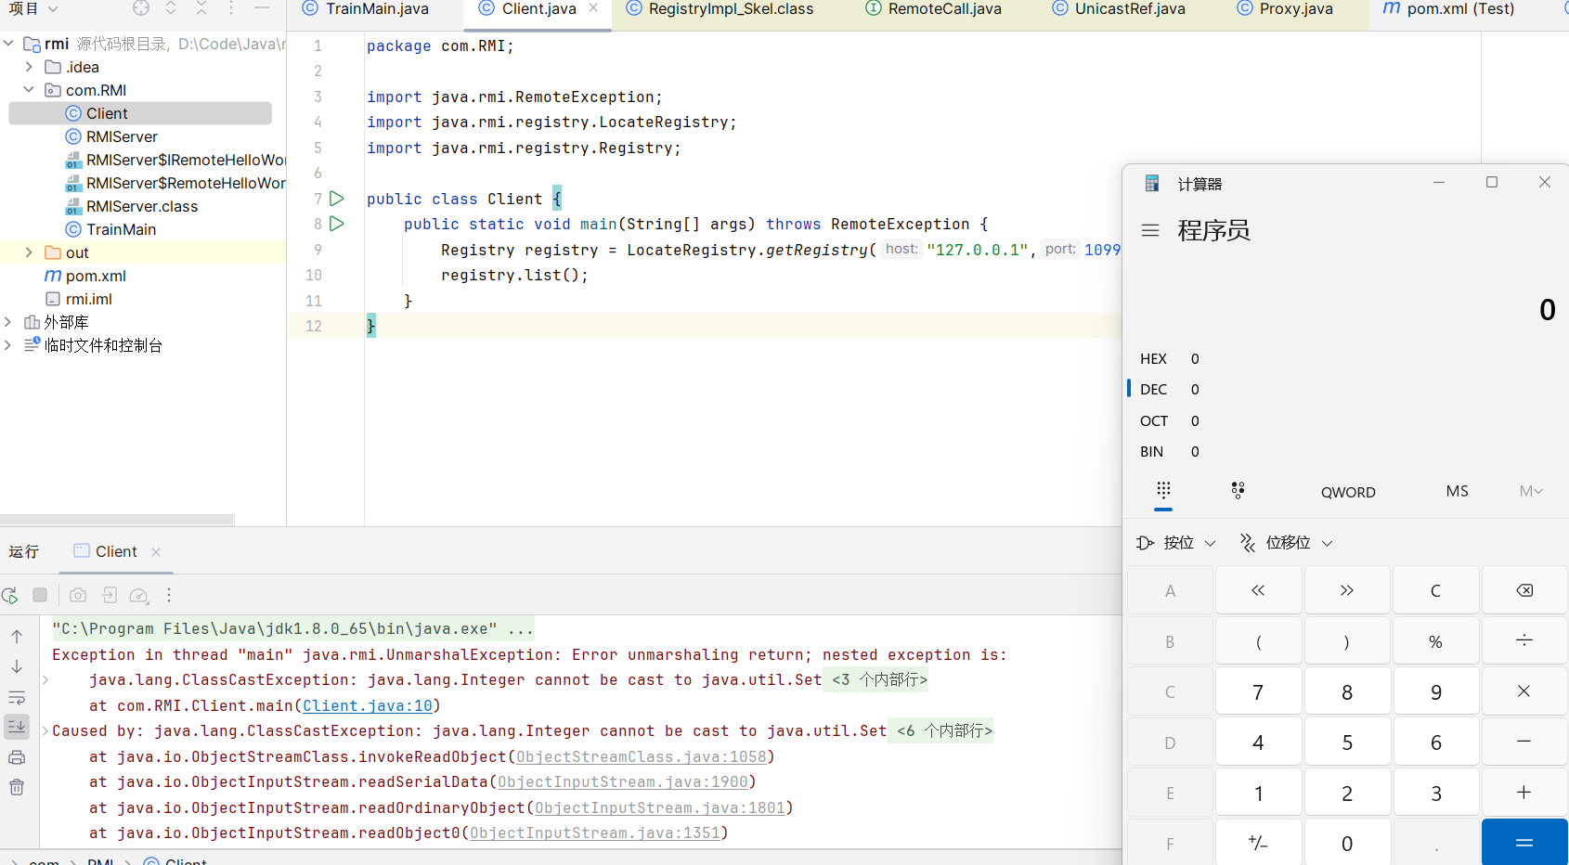1569x865 pixels.
Task: Run Client class from gutter line 7
Action: [337, 199]
